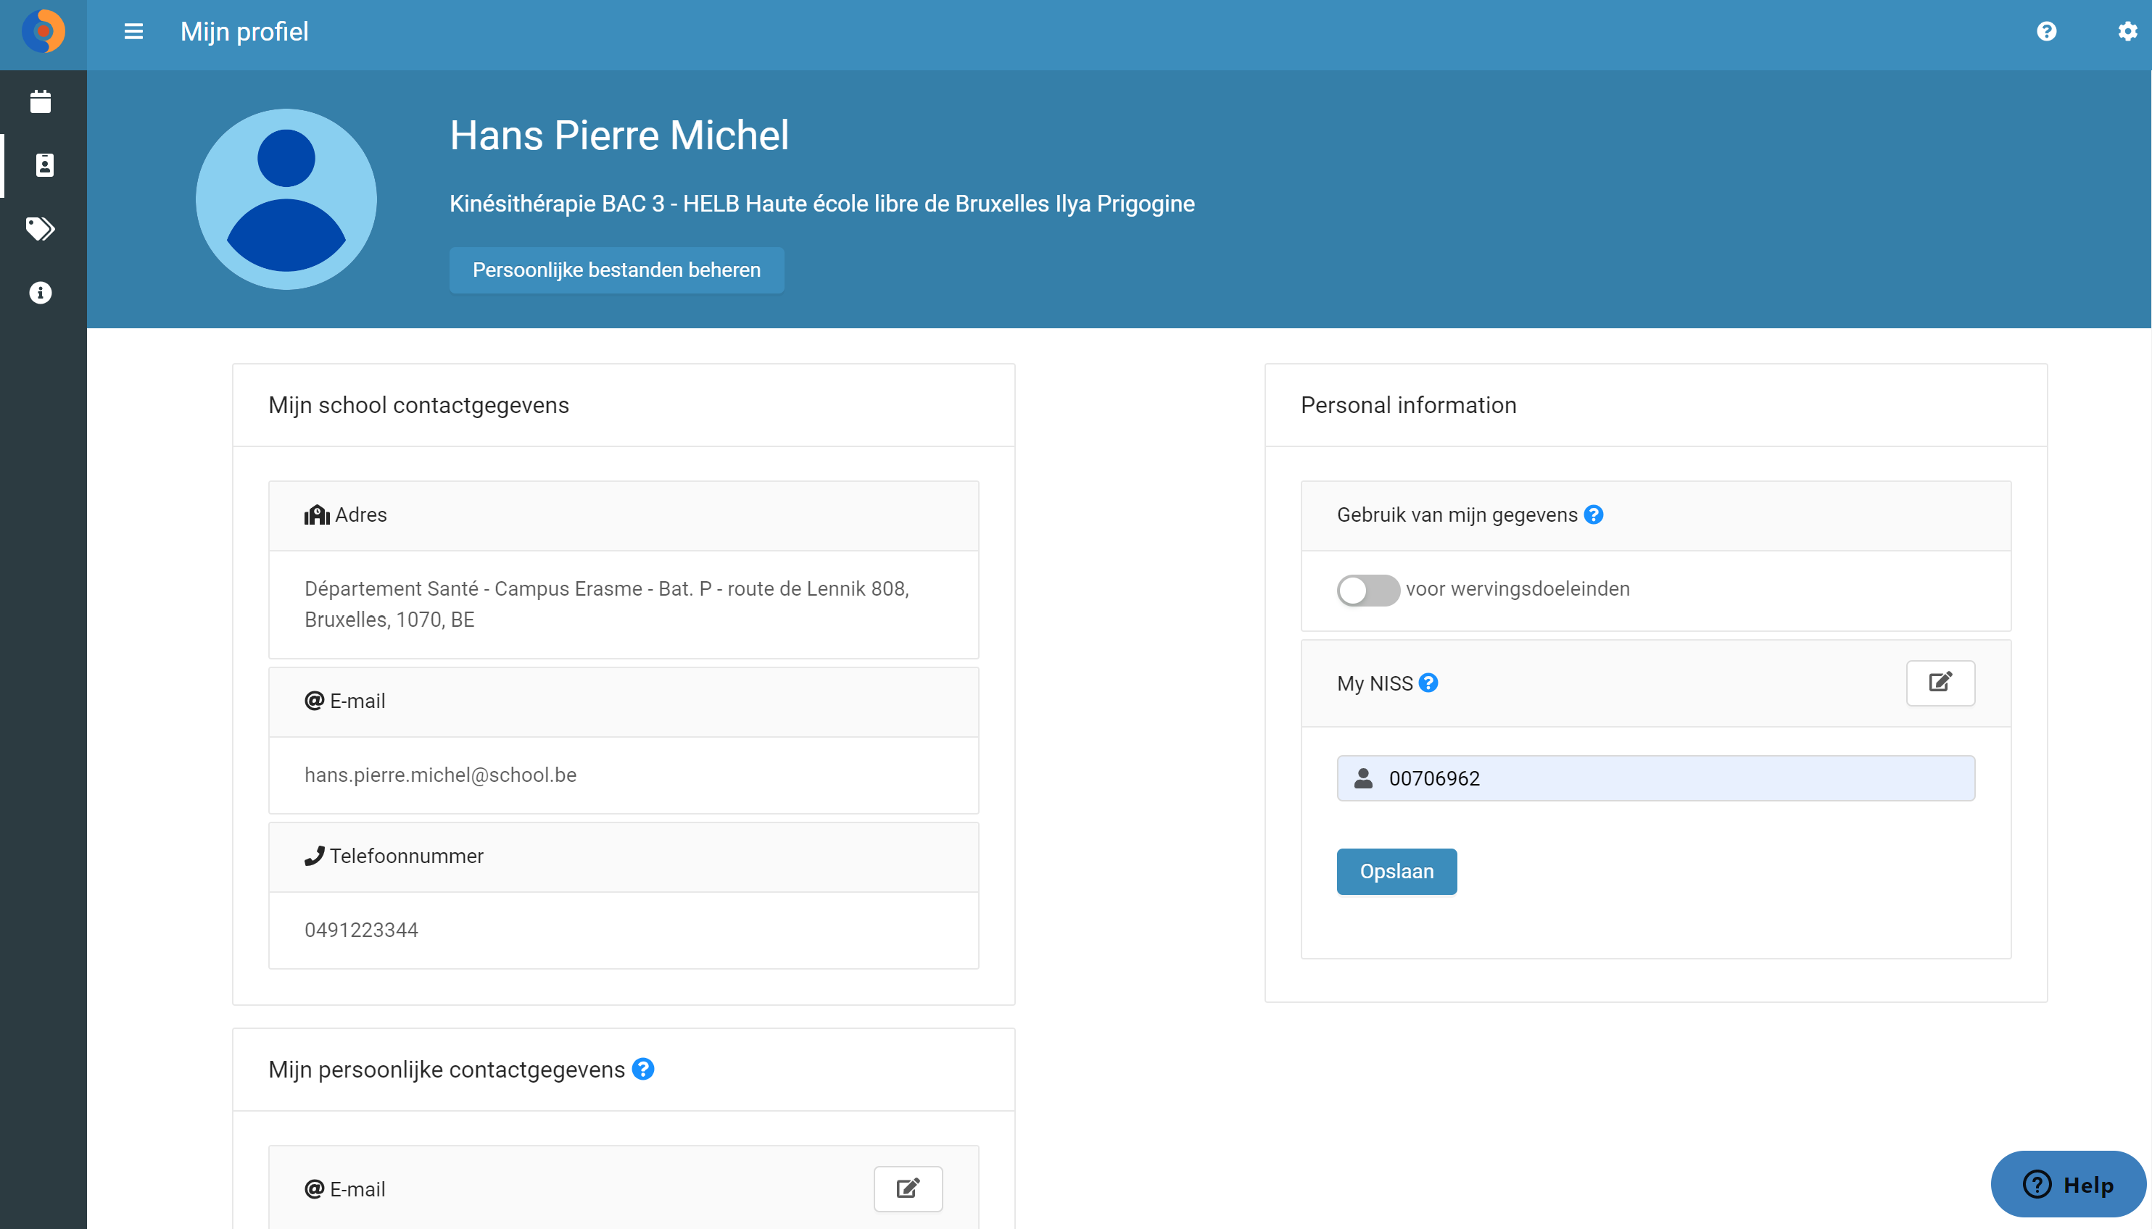This screenshot has width=2152, height=1229.
Task: Click the profile avatar picture
Action: 286,199
